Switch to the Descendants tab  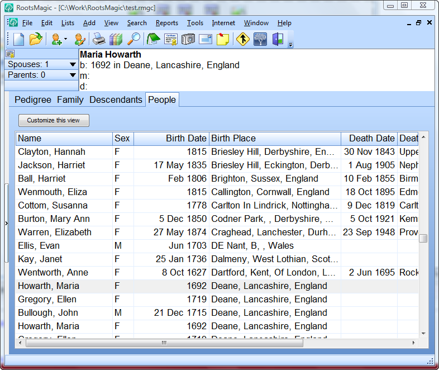116,99
